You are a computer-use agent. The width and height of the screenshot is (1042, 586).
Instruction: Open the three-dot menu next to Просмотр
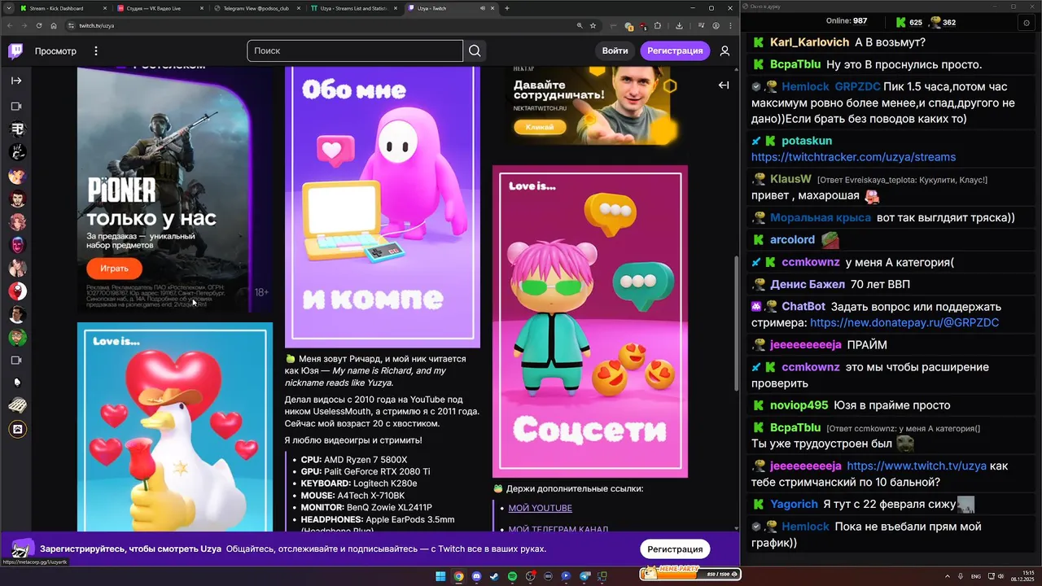[96, 51]
